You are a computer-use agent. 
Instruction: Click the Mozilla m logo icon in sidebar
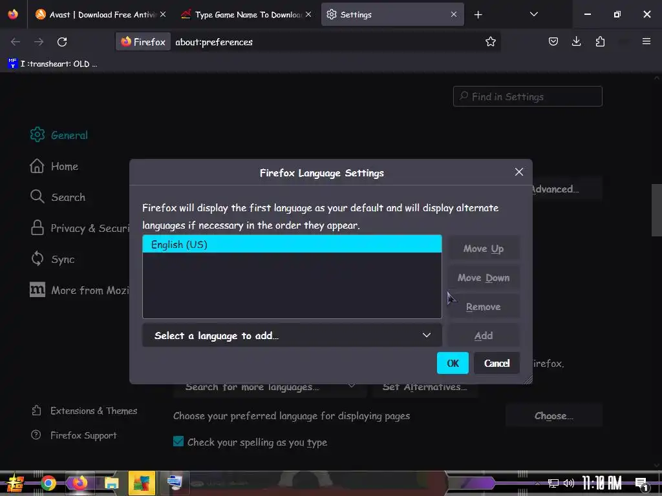37,290
